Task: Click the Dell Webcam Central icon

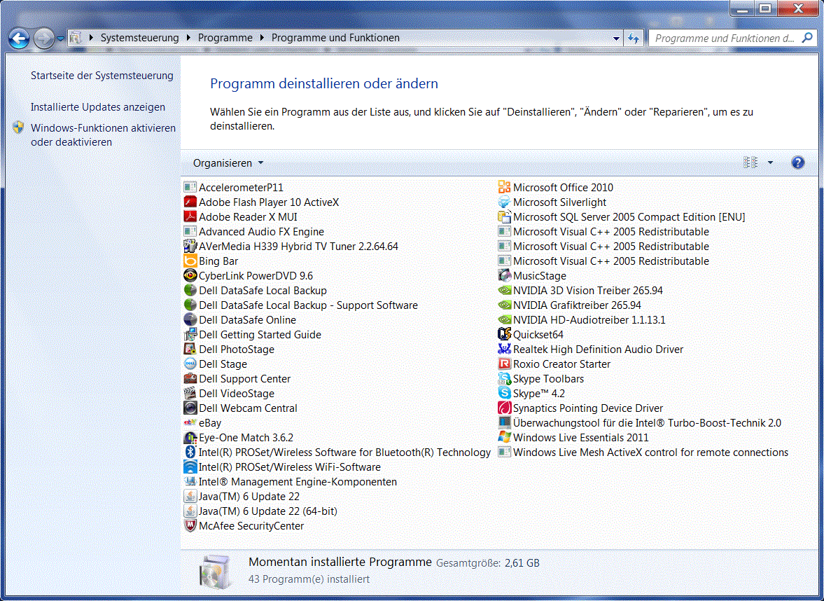Action: pyautogui.click(x=190, y=408)
